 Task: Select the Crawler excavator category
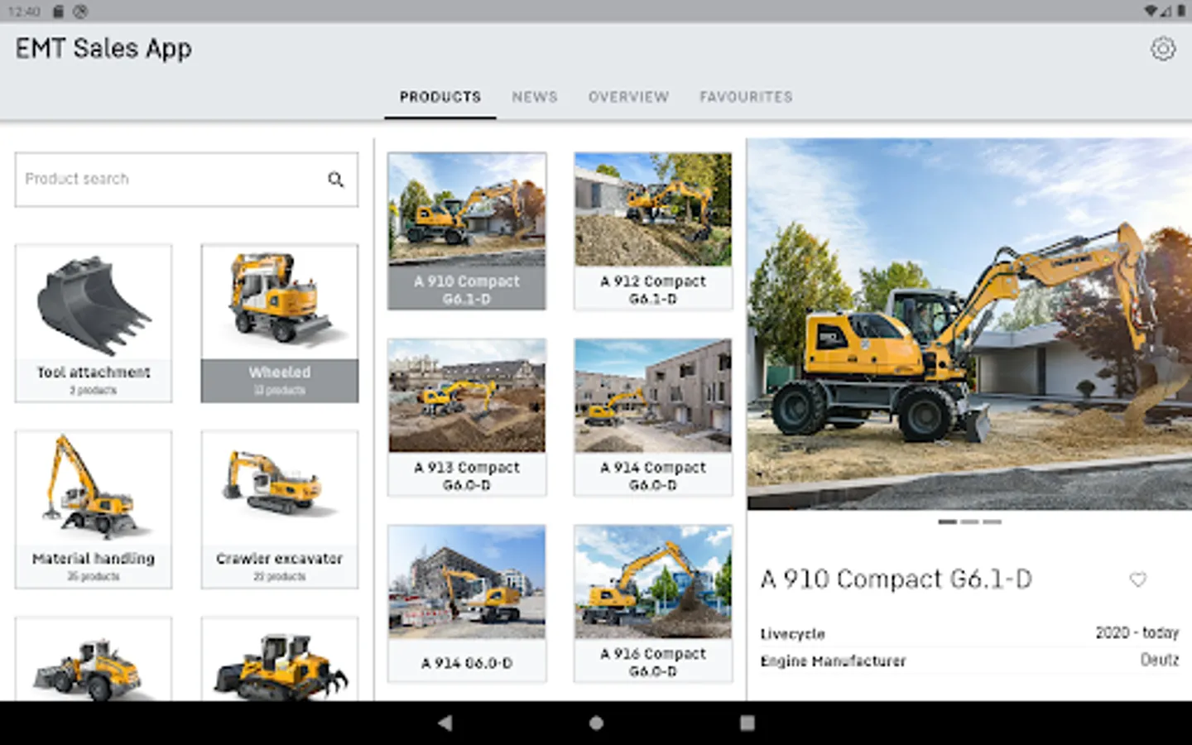(x=280, y=509)
